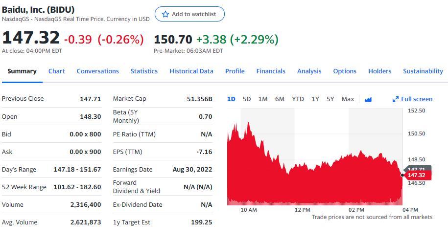Show the YTD chart range

(298, 99)
